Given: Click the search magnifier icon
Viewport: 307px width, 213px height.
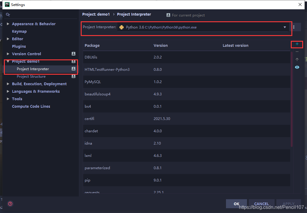Looking at the screenshot, I should click(x=8, y=15).
